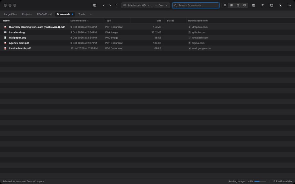Click the 184 kB size cell

[x=157, y=43]
